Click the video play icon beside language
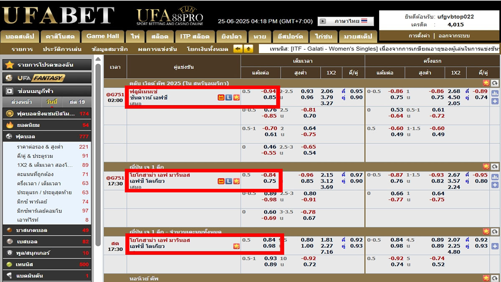 pyautogui.click(x=322, y=21)
